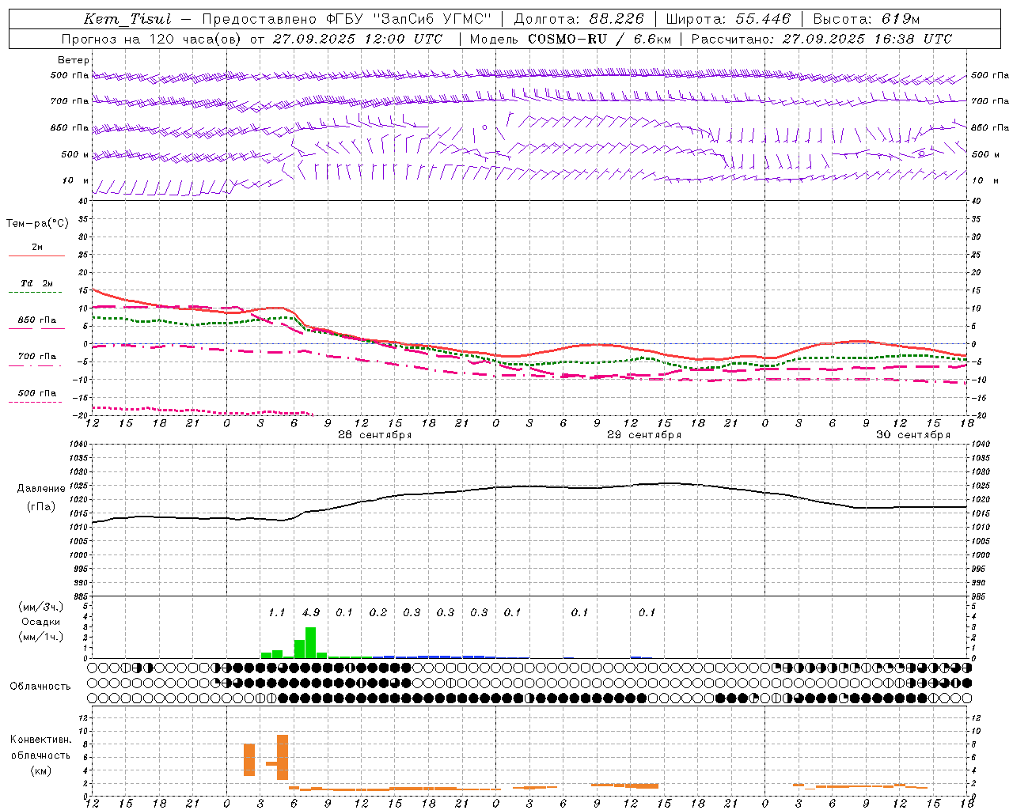The image size is (1013, 810).
Task: Click the '(гПа)' pressure unit label
Action: point(40,507)
